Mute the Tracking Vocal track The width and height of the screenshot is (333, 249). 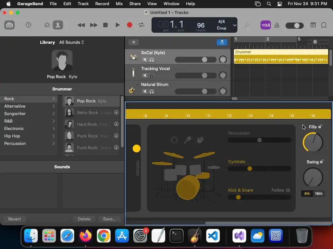tap(145, 76)
